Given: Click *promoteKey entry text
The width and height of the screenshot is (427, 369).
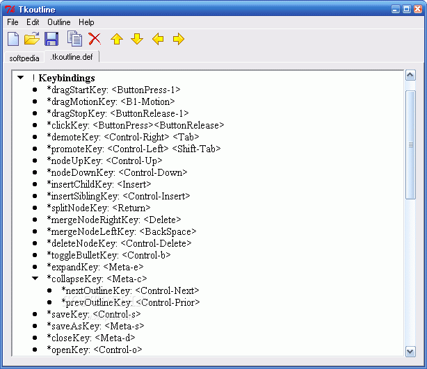Looking at the screenshot, I should tap(134, 149).
